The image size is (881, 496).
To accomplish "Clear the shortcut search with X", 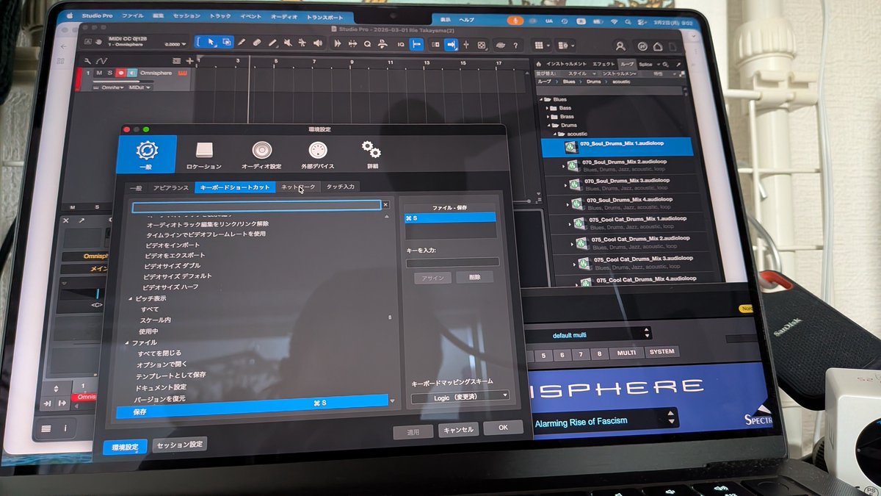I will 385,205.
